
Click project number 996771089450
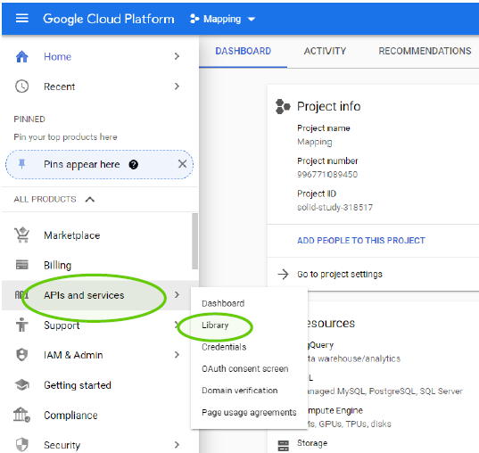click(x=327, y=175)
